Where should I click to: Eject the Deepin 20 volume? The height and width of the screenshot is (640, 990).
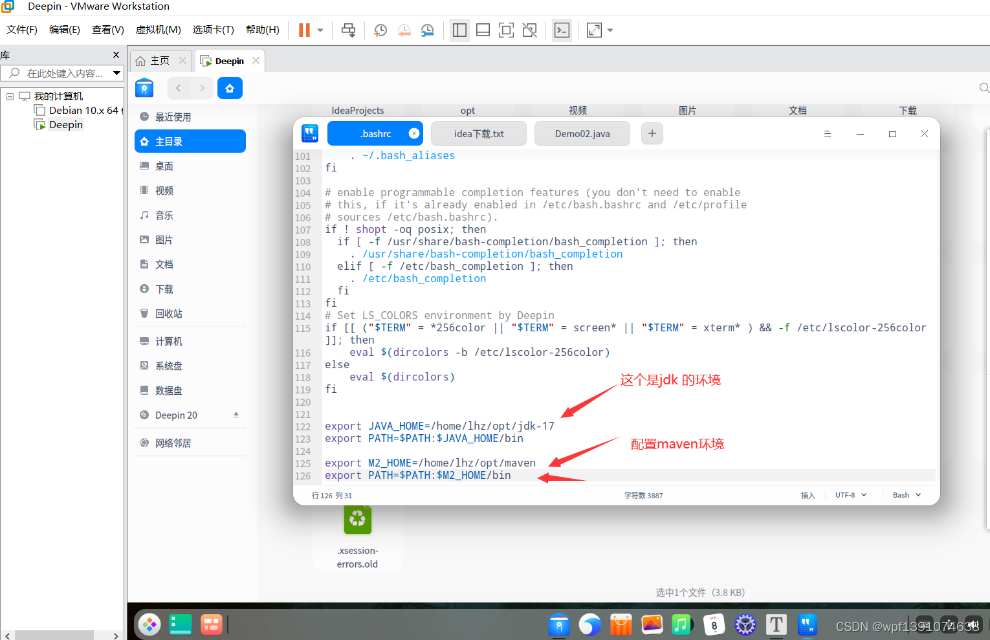236,415
